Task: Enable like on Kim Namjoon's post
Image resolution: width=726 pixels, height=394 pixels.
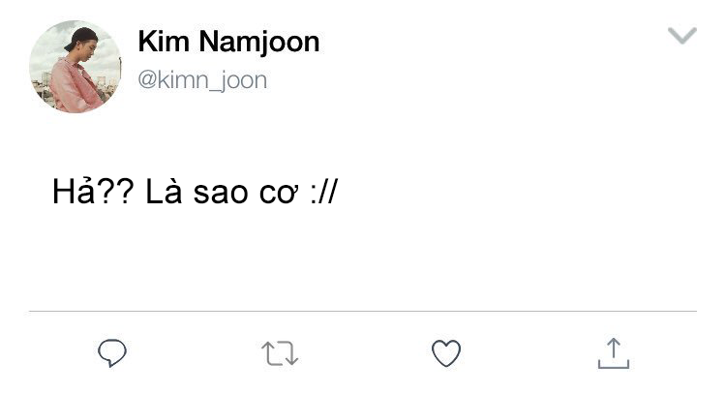Action: click(x=446, y=353)
